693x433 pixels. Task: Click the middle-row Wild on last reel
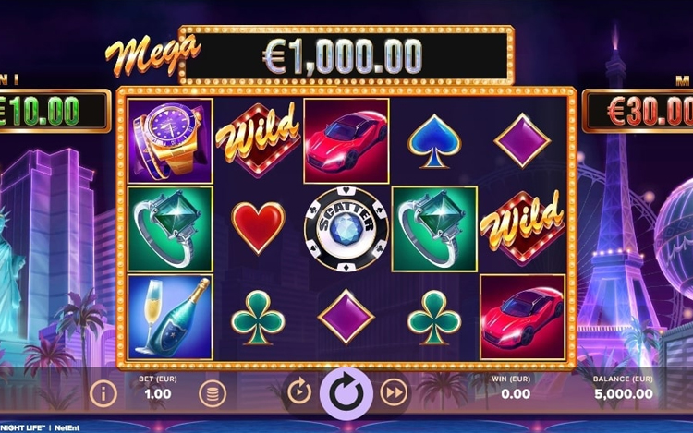pyautogui.click(x=522, y=227)
